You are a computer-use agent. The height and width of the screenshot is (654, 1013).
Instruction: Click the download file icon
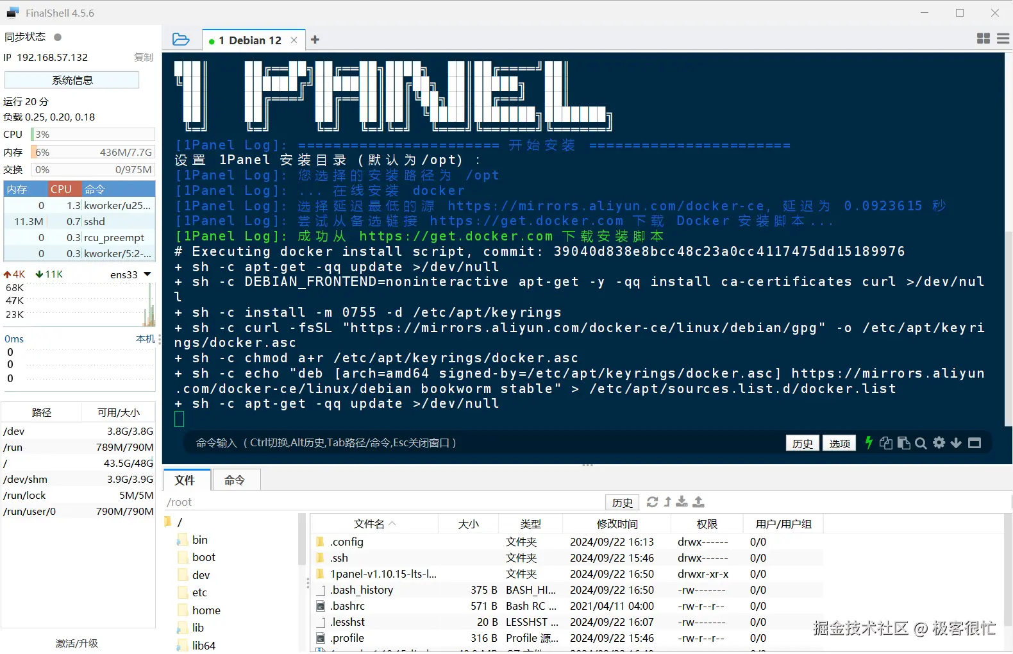pyautogui.click(x=682, y=502)
